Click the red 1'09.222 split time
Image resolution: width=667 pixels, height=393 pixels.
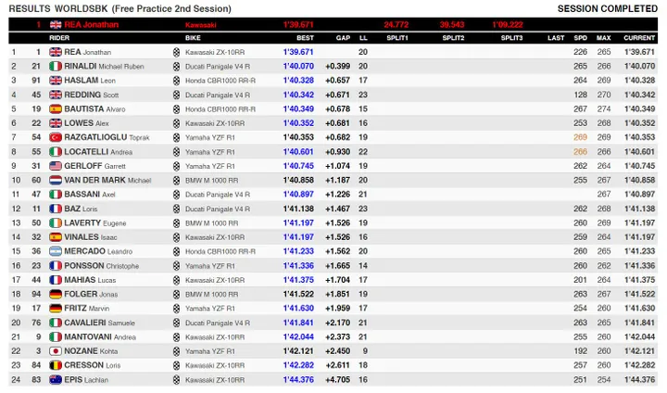click(508, 25)
